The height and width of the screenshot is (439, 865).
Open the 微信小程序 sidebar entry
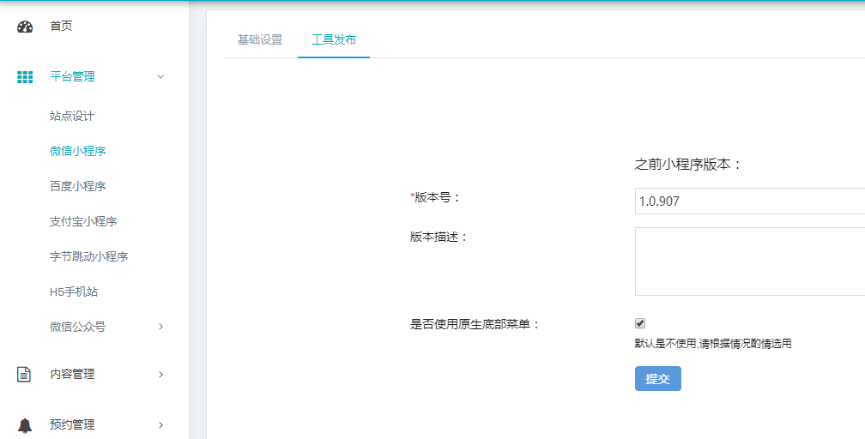click(x=78, y=152)
